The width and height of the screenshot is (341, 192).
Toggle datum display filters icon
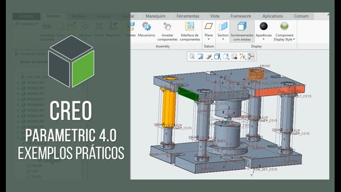[x=242, y=57]
